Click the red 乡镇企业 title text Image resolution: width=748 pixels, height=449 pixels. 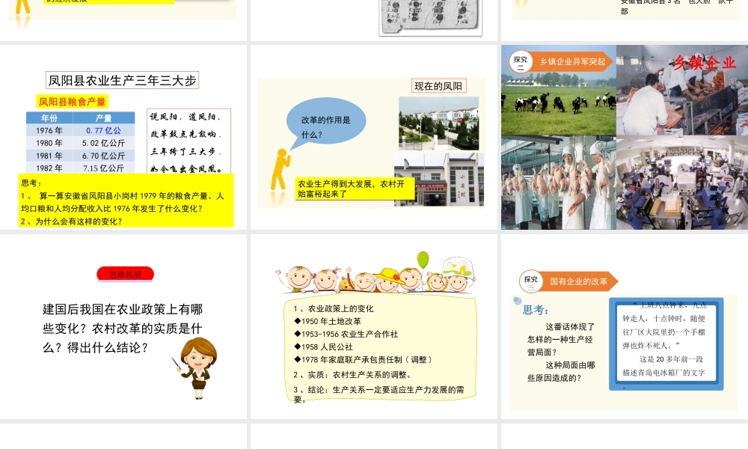(704, 63)
